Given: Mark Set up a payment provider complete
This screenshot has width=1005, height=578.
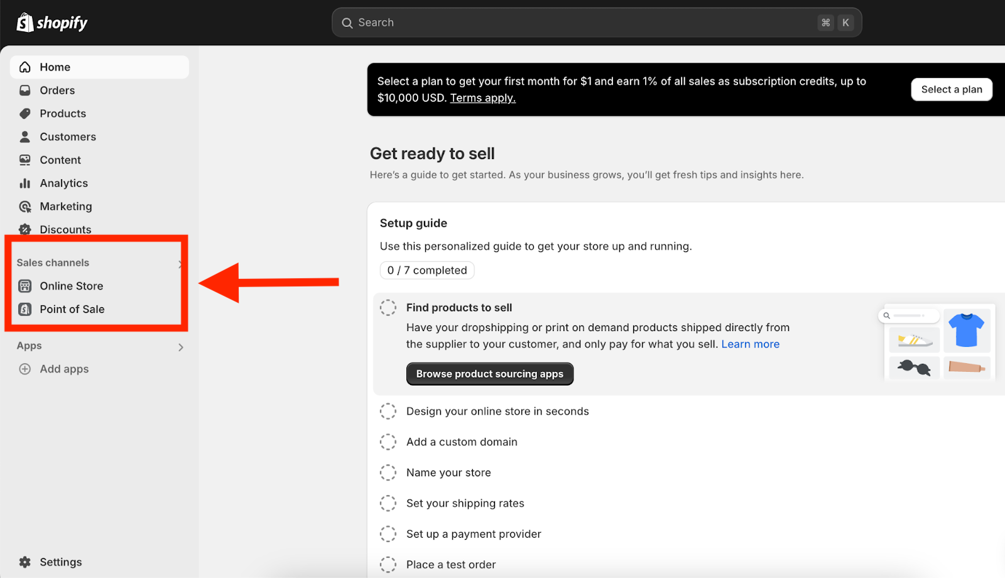Looking at the screenshot, I should (x=388, y=534).
